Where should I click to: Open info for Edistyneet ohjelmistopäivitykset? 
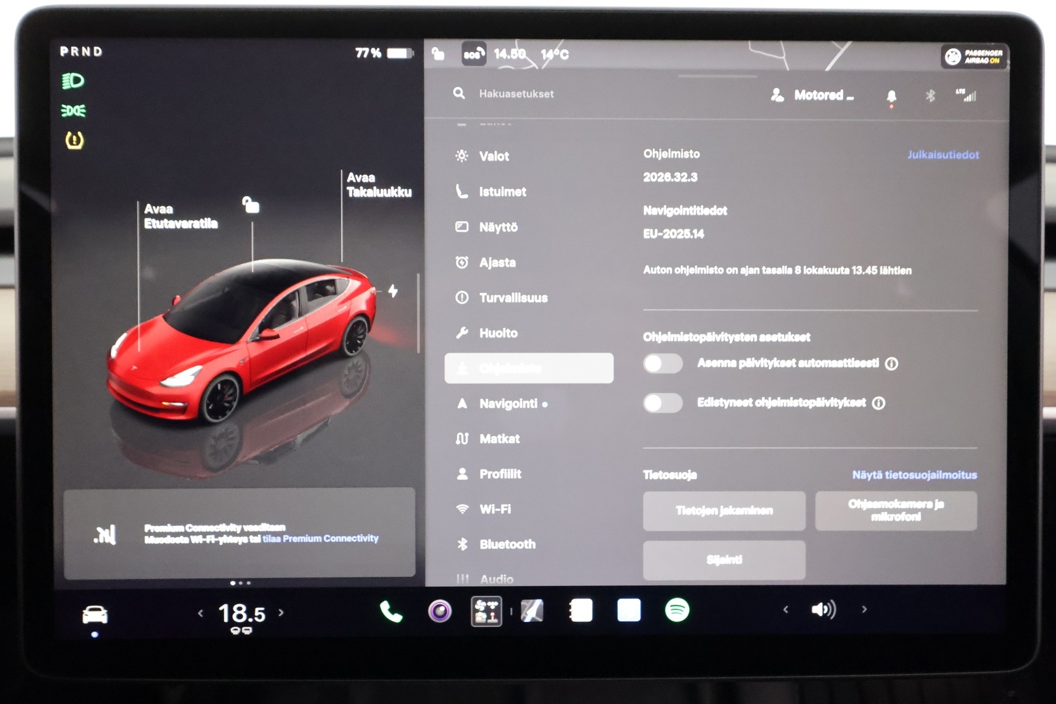pyautogui.click(x=879, y=403)
